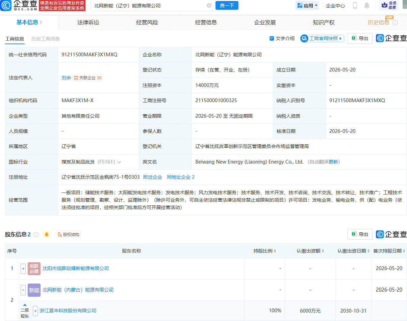Switch to 经营风险 tab
The height and width of the screenshot is (321, 407).
(147, 23)
